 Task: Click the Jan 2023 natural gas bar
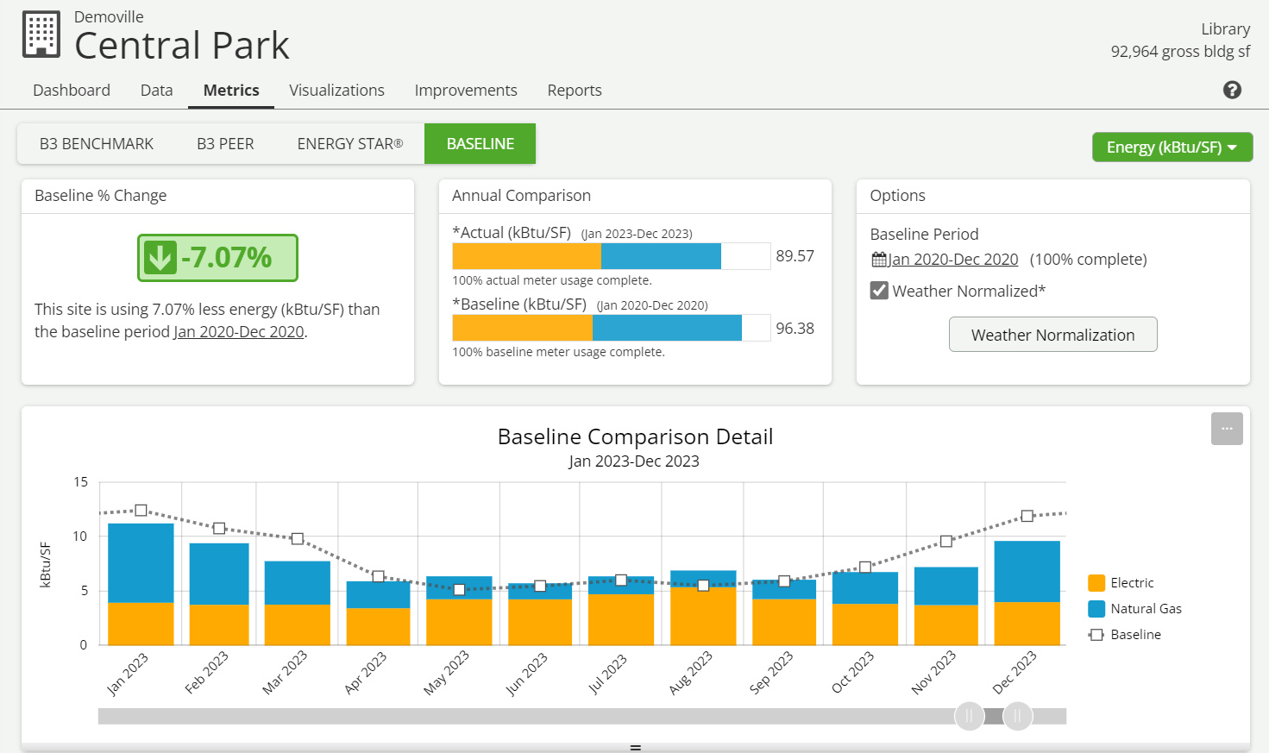pos(141,562)
